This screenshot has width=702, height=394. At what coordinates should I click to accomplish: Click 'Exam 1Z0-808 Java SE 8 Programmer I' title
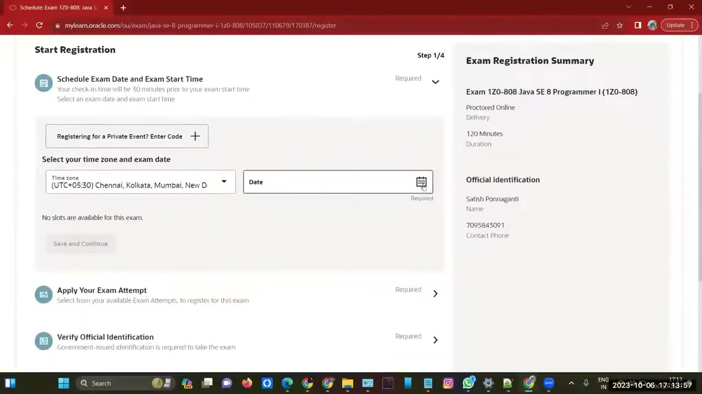coord(552,91)
